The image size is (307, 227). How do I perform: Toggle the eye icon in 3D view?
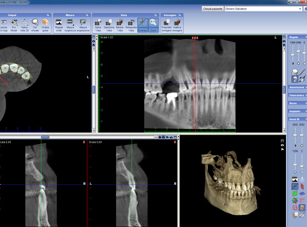(x=282, y=145)
